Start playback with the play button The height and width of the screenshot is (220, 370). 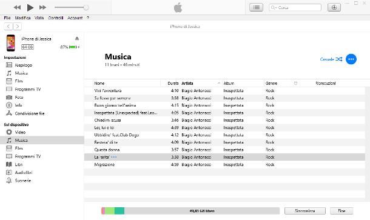click(30, 7)
